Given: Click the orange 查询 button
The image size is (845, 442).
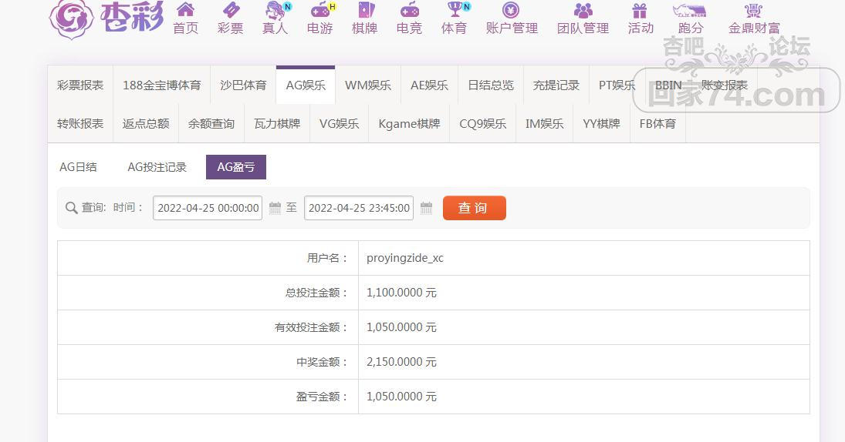Looking at the screenshot, I should coord(475,208).
